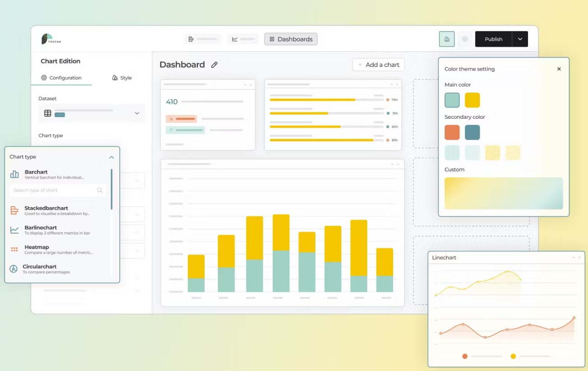Pick the Circularchart chart type
588x371 pixels.
coord(39,269)
